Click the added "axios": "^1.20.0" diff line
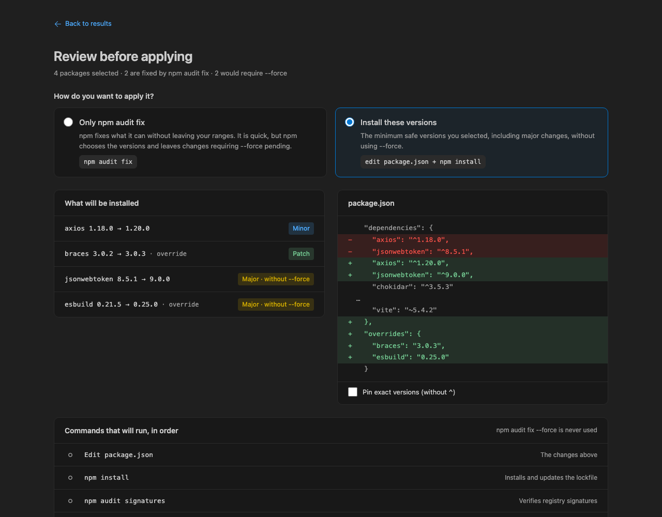This screenshot has width=662, height=517. click(x=473, y=263)
